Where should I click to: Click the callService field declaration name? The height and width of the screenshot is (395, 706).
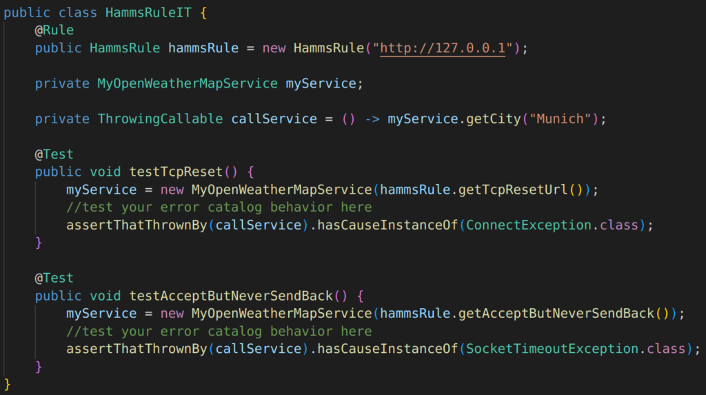(274, 119)
